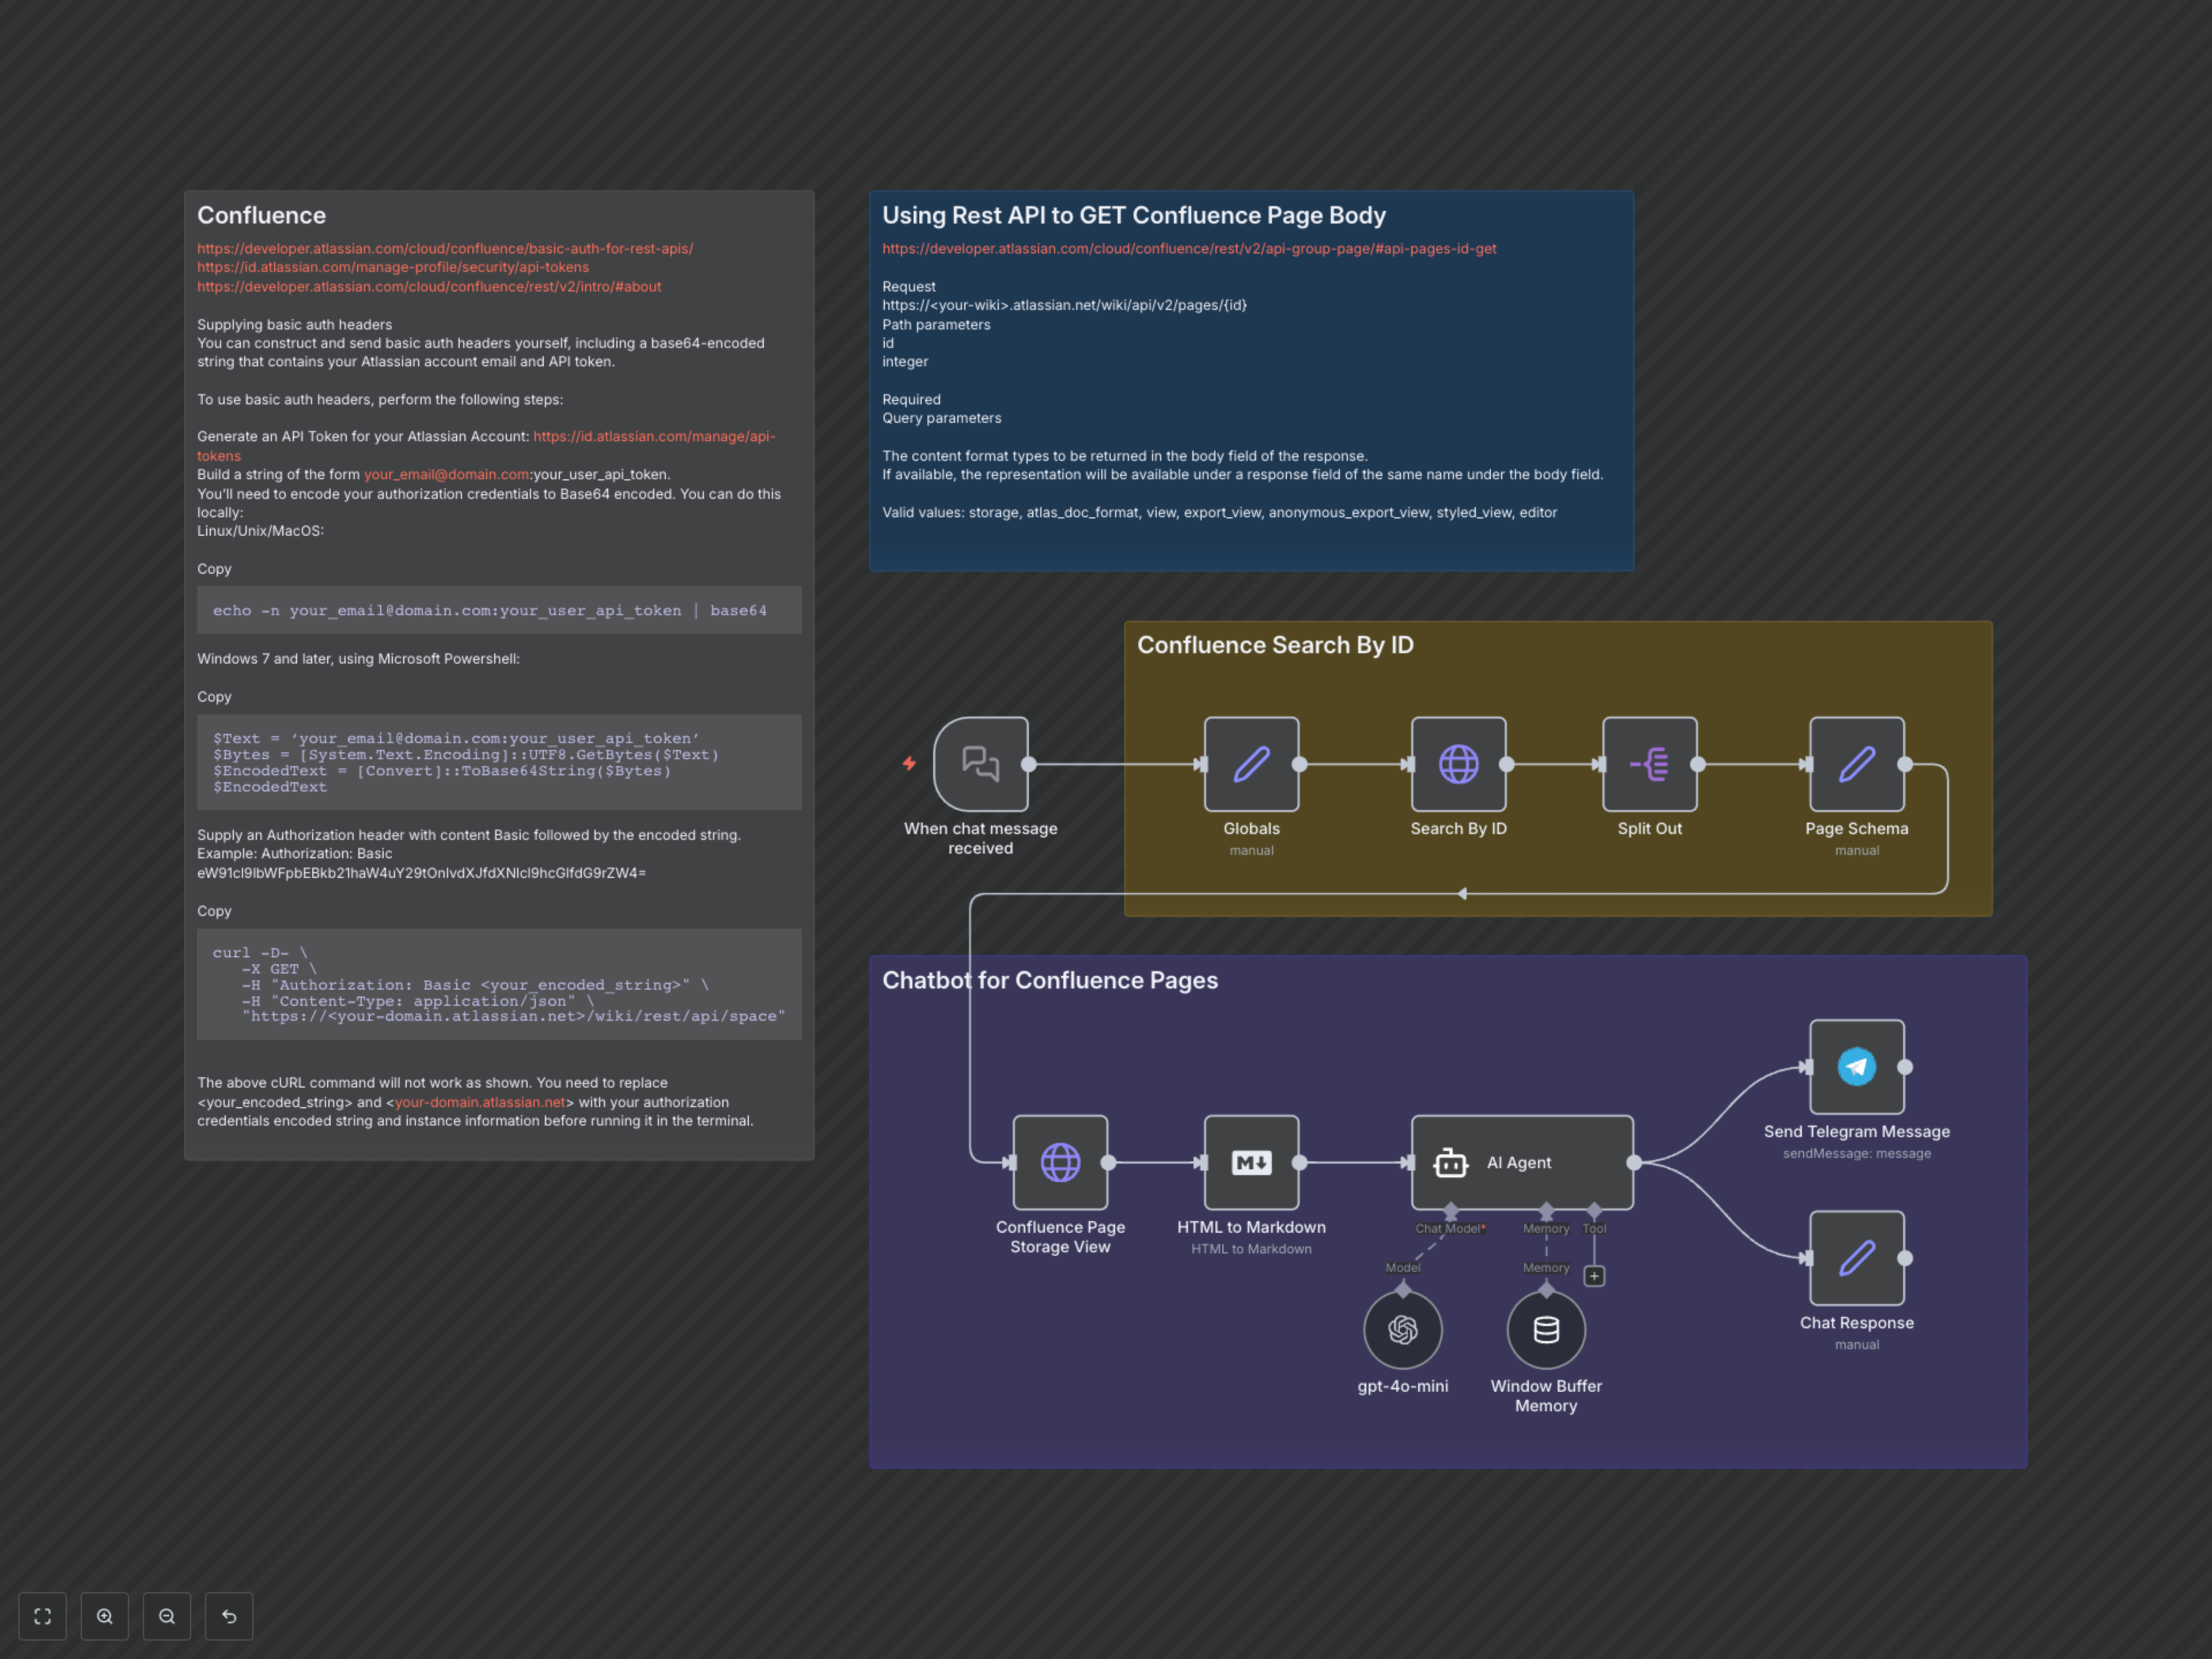
Task: Open the Page Schema node
Action: tap(1856, 764)
